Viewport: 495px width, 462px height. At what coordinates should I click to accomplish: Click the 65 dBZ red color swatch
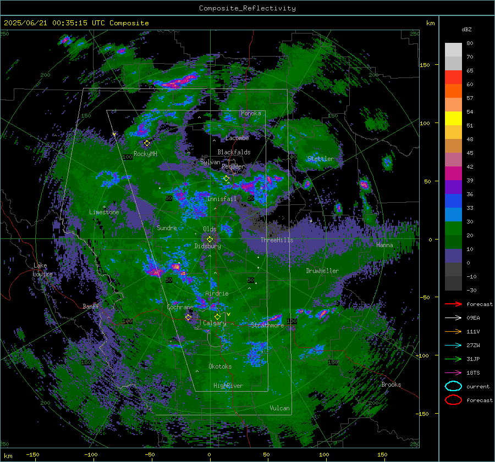click(453, 77)
